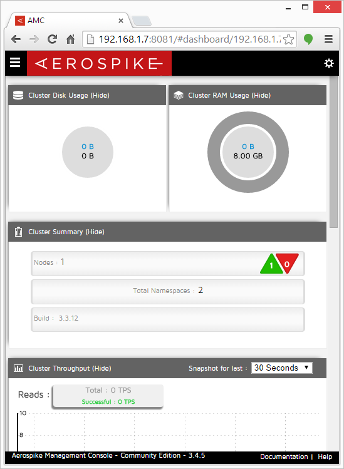Go forward with the browser forward arrow

34,39
